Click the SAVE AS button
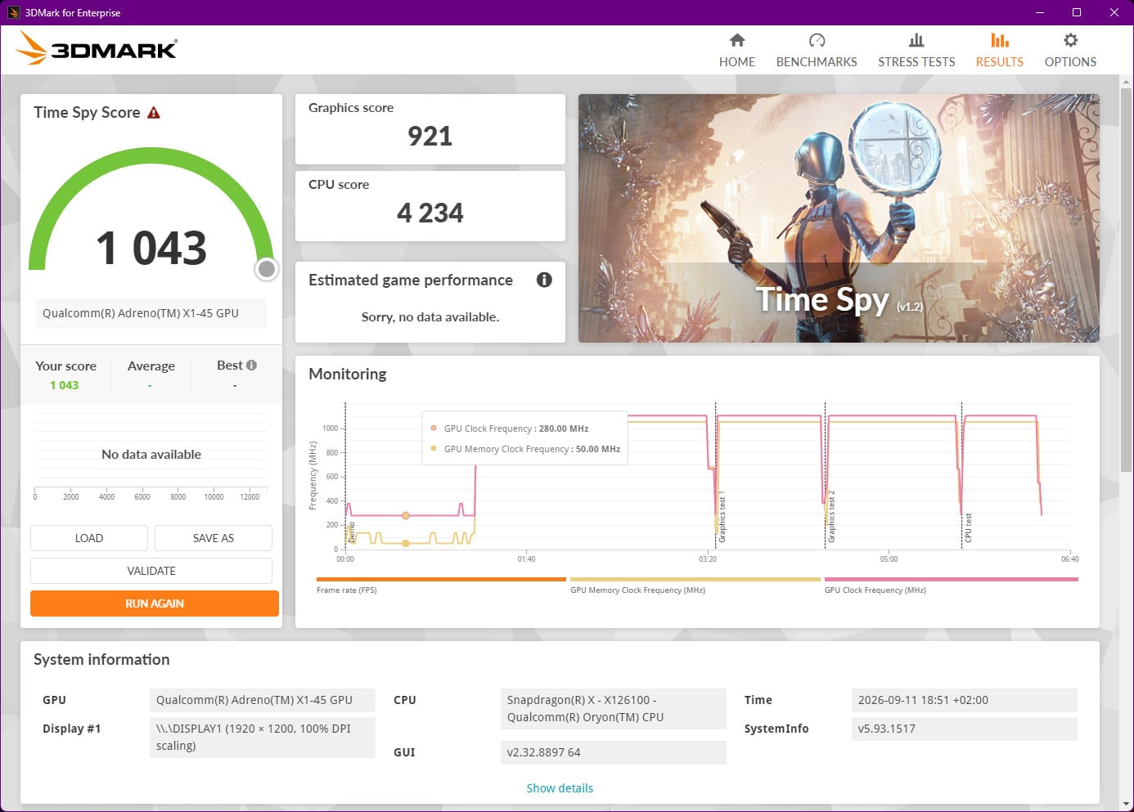 coord(214,538)
